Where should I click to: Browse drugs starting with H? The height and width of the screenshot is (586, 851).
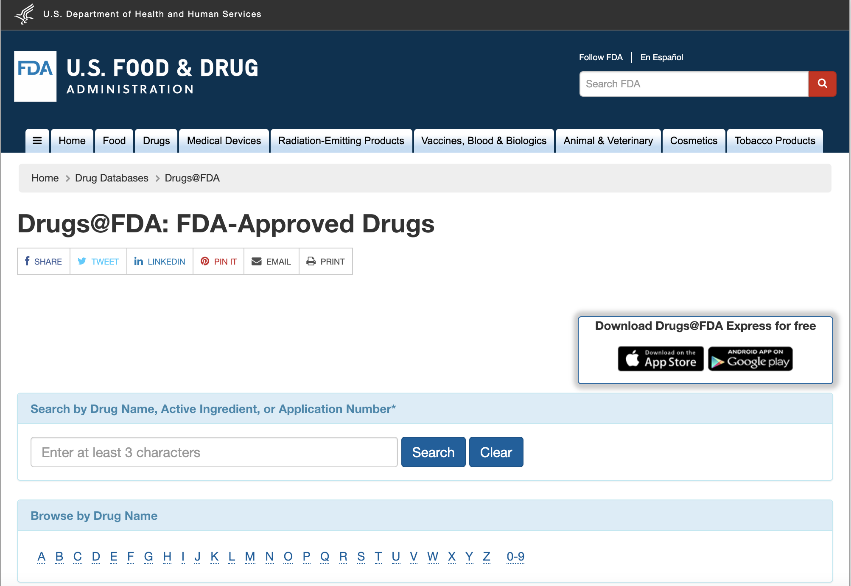[167, 556]
